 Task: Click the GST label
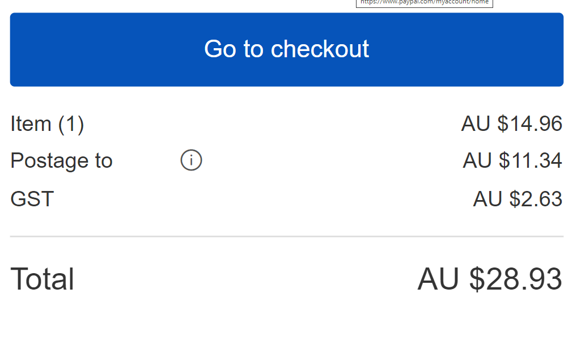click(32, 199)
